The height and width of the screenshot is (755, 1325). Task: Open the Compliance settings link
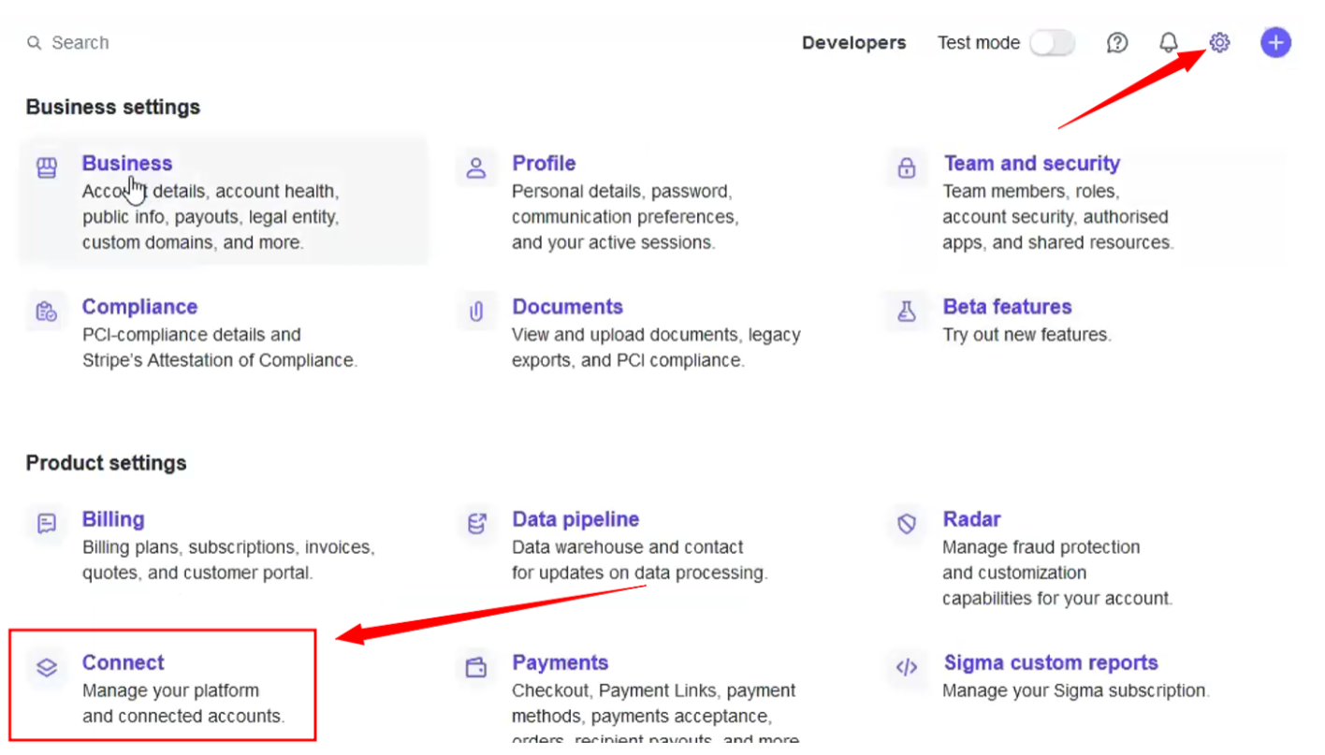pos(139,307)
